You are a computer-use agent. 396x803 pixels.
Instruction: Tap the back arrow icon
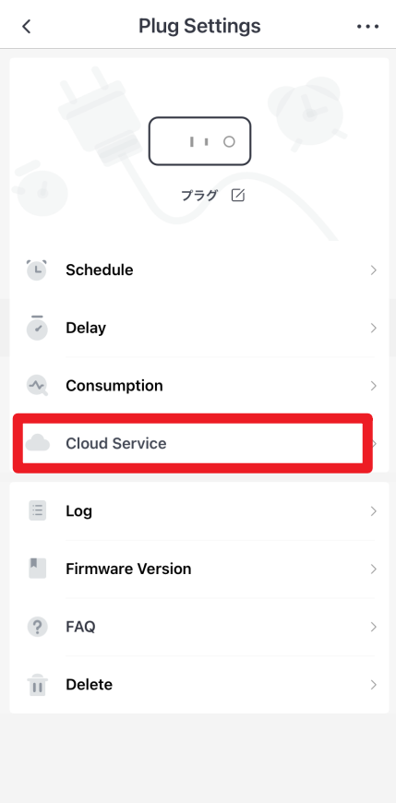[x=27, y=26]
